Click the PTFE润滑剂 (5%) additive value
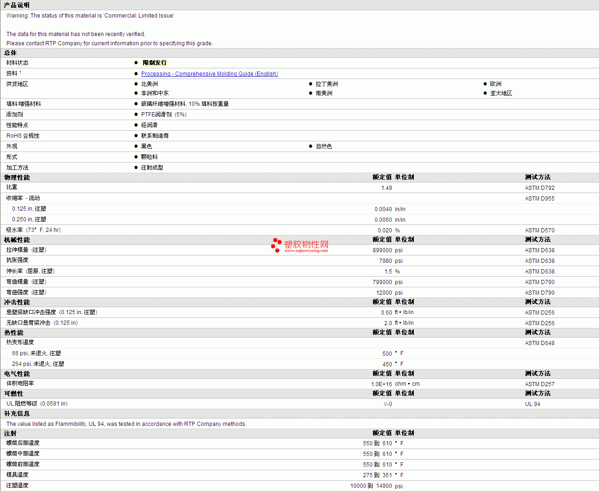Viewport: 599px width, 491px height. [x=164, y=115]
